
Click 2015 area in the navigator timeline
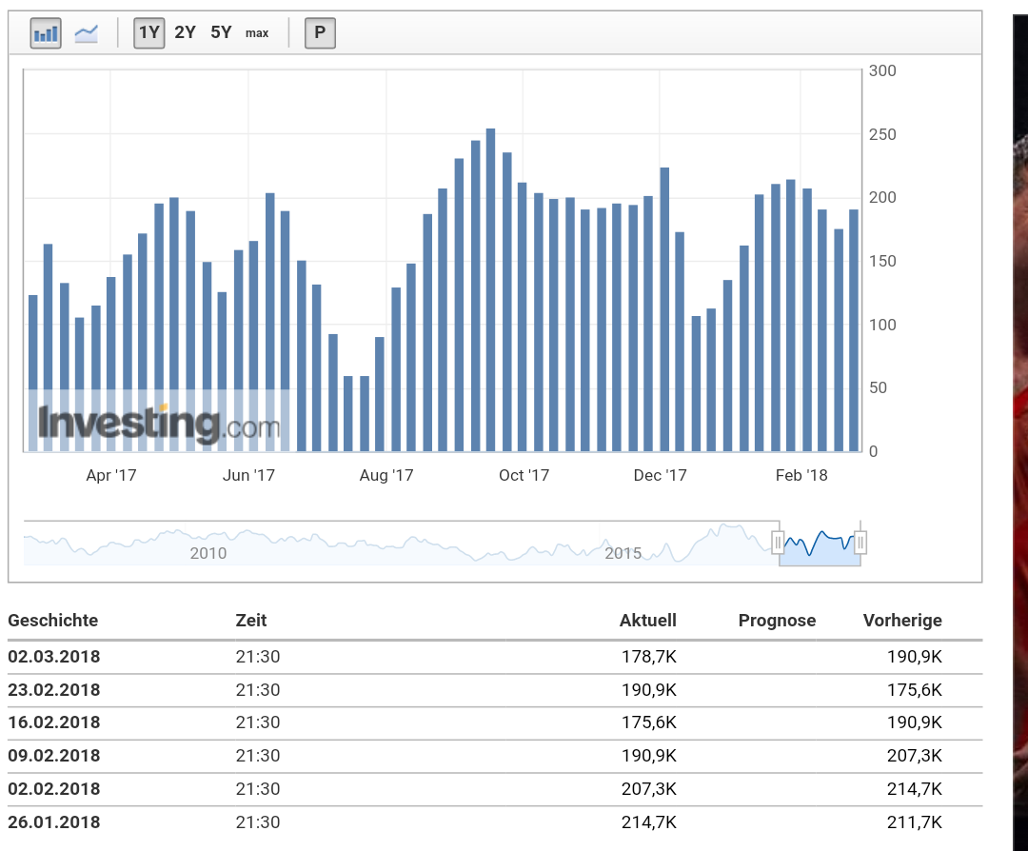(x=623, y=553)
